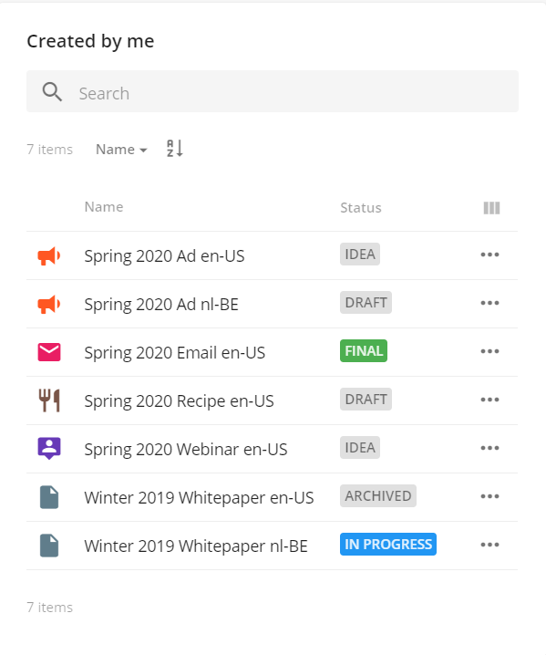The height and width of the screenshot is (655, 546).
Task: Open Spring 2020 Recipe en-US item
Action: 179,400
